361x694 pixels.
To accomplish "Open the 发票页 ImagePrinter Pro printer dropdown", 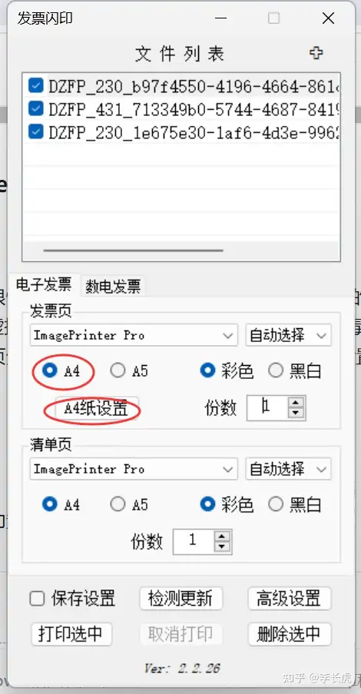I will pos(134,335).
